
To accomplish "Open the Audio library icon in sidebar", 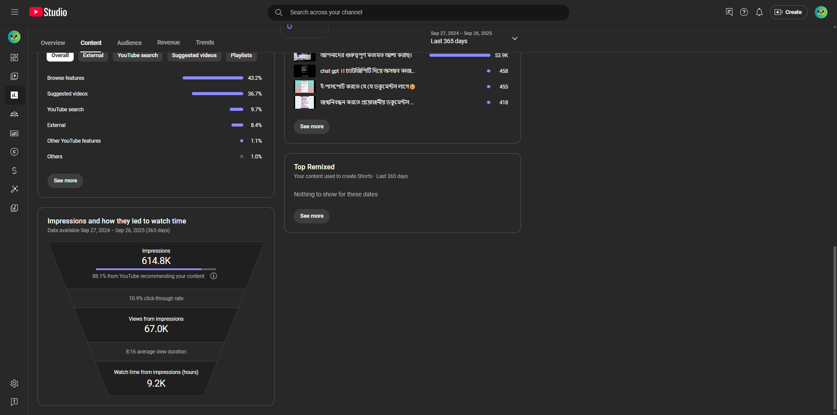I will pos(14,208).
